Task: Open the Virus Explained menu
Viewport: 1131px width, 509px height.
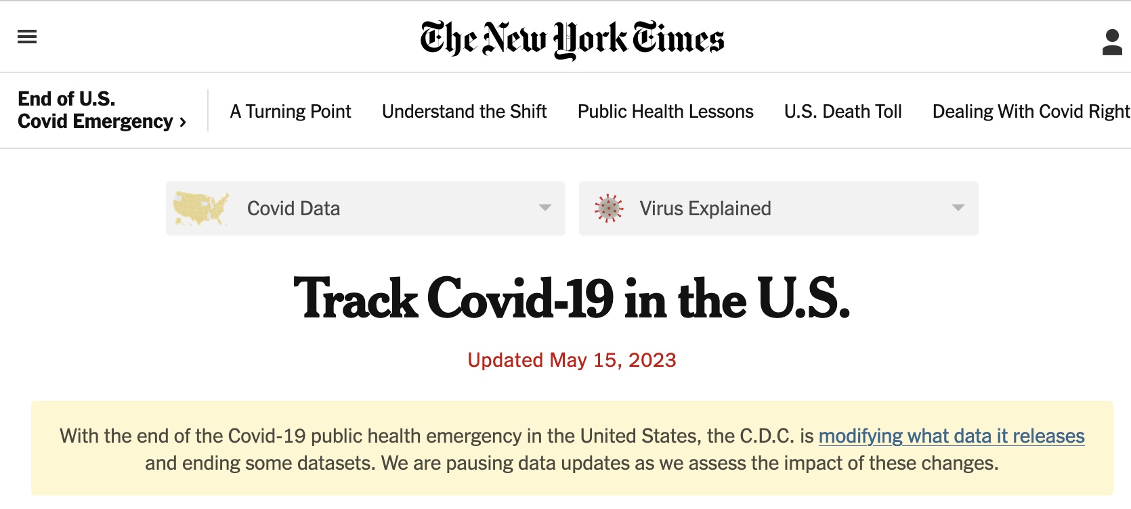Action: (705, 208)
